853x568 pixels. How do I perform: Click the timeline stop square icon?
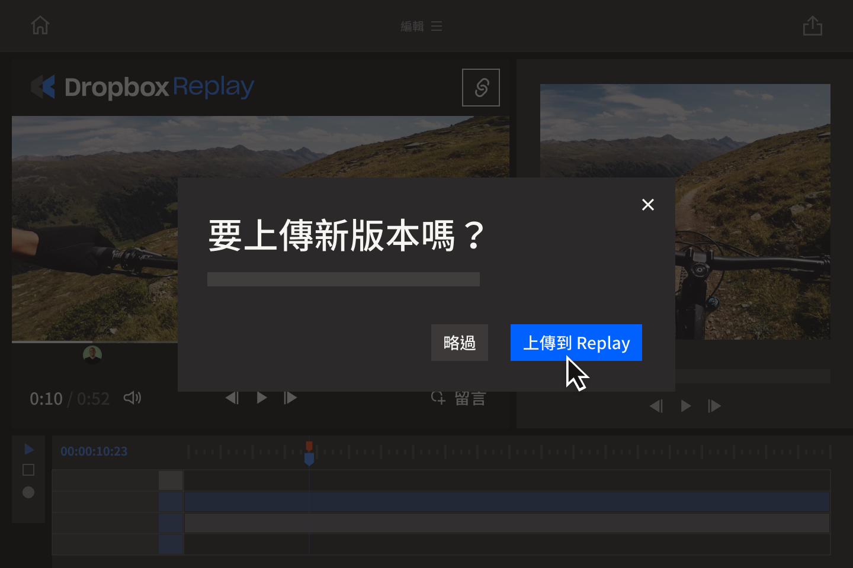point(28,470)
